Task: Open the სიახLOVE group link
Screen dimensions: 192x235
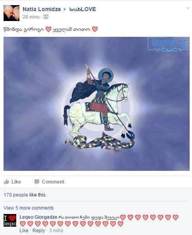Action: pyautogui.click(x=82, y=9)
